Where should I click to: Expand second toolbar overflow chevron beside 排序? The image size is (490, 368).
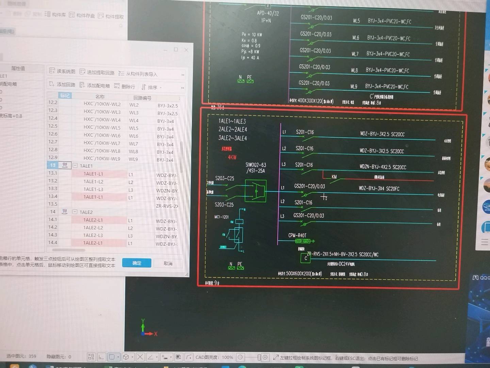183,88
